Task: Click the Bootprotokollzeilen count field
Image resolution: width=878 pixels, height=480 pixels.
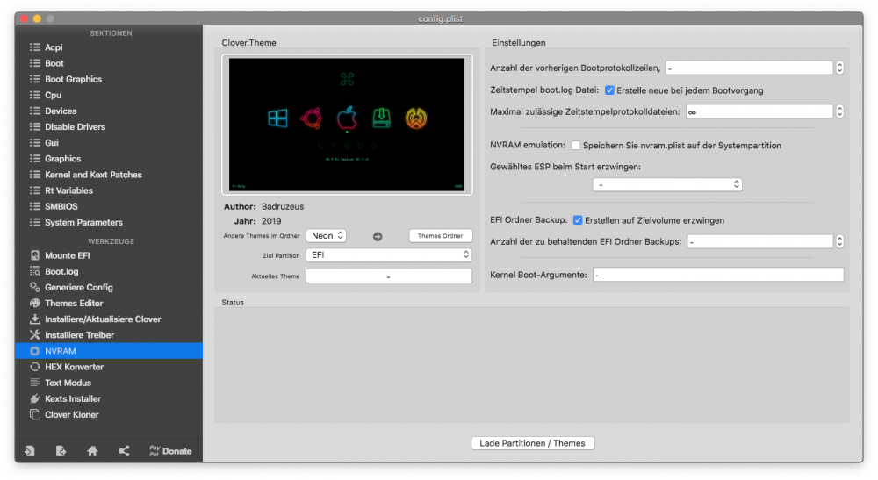Action: [x=749, y=68]
